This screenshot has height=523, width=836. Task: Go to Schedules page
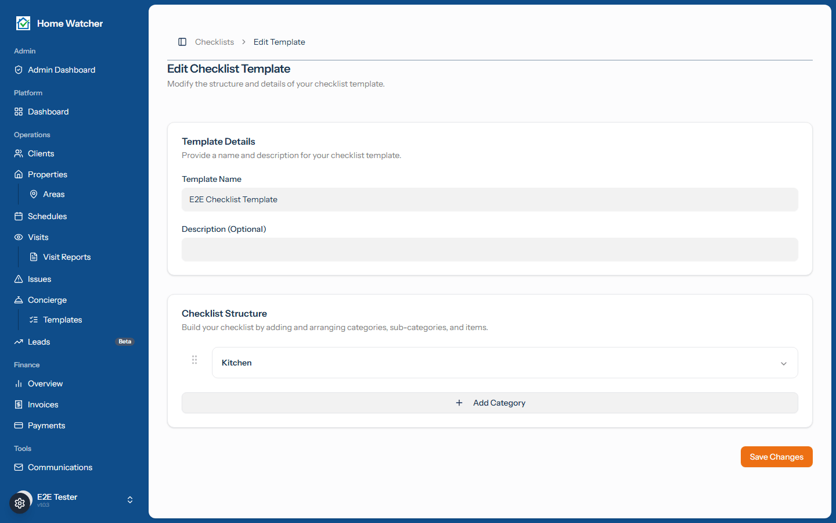(74, 216)
